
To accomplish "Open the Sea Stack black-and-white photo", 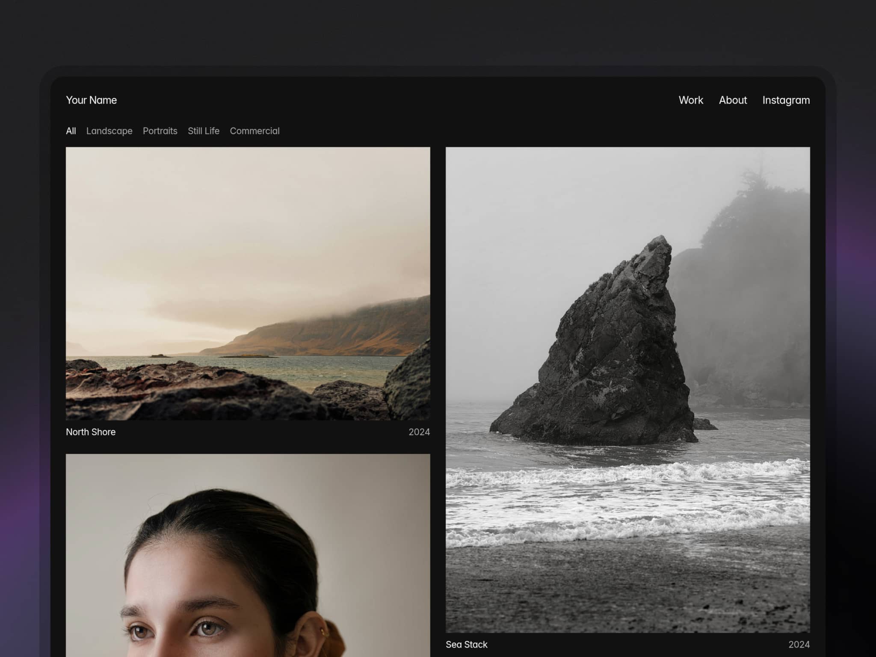I will click(628, 390).
